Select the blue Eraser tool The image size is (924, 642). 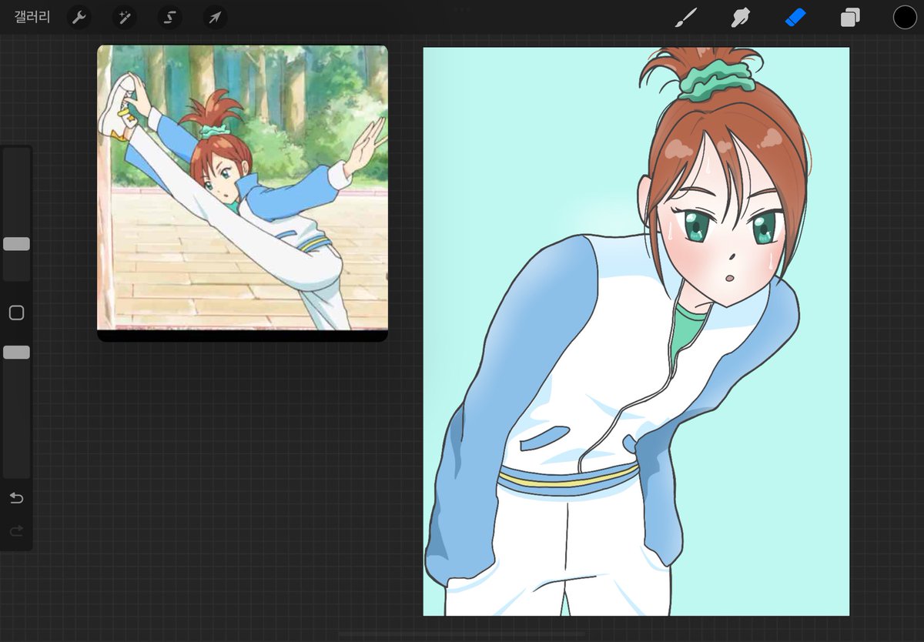tap(795, 17)
